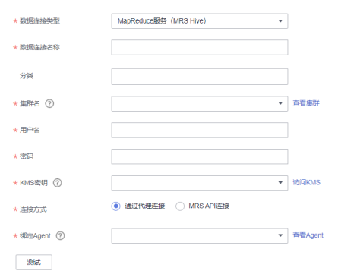Click help icon beside KMS密钥 label
Viewport: 338px width, 274px height.
[x=57, y=183]
